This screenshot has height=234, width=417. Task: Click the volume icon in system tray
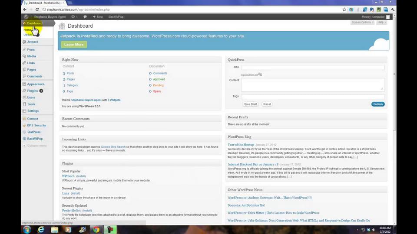click(x=374, y=230)
